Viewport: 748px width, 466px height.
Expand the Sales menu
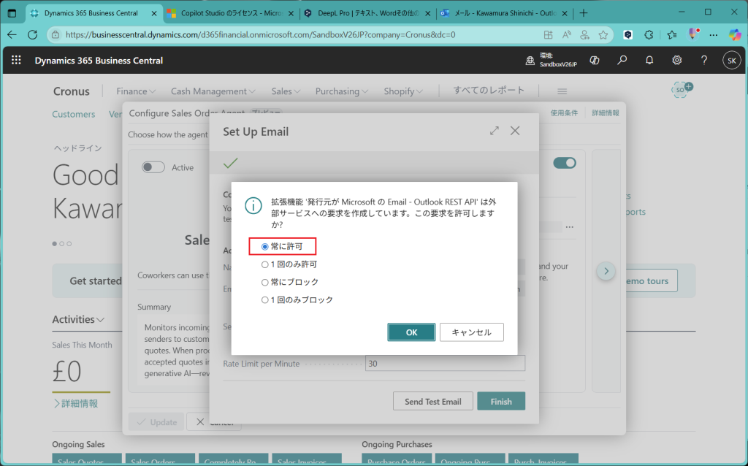[x=286, y=91]
